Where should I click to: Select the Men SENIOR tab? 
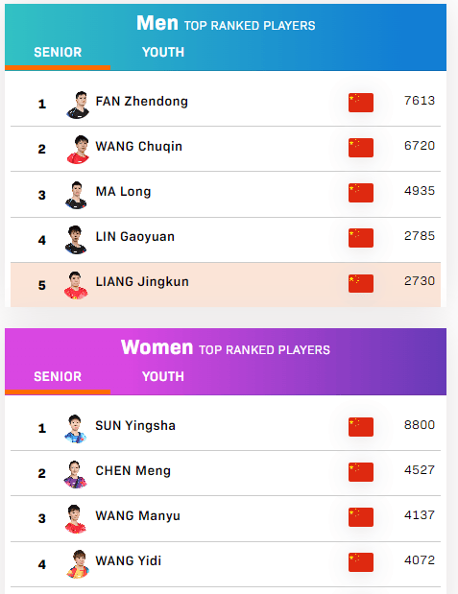pyautogui.click(x=58, y=52)
